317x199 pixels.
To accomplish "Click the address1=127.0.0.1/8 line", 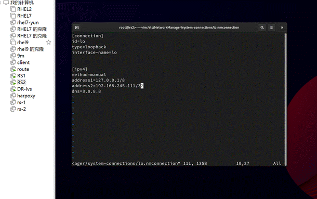I will 98,81.
